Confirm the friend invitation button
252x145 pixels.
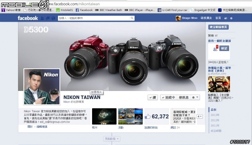(224, 48)
